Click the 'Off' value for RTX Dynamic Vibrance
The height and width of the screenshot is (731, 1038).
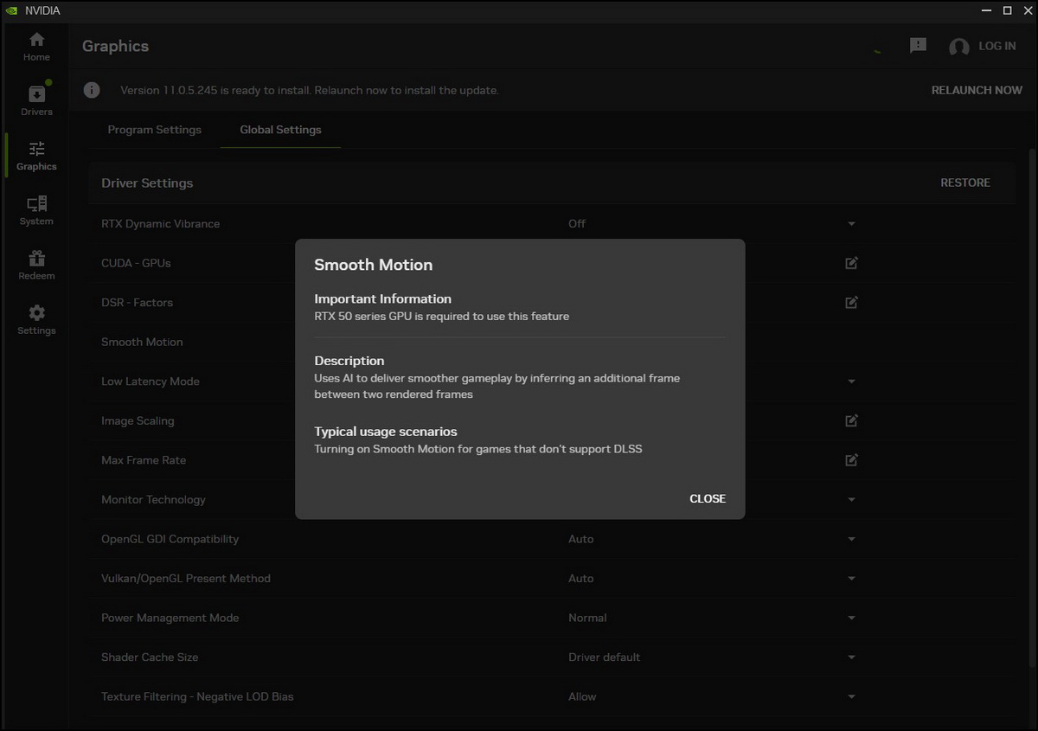point(577,223)
